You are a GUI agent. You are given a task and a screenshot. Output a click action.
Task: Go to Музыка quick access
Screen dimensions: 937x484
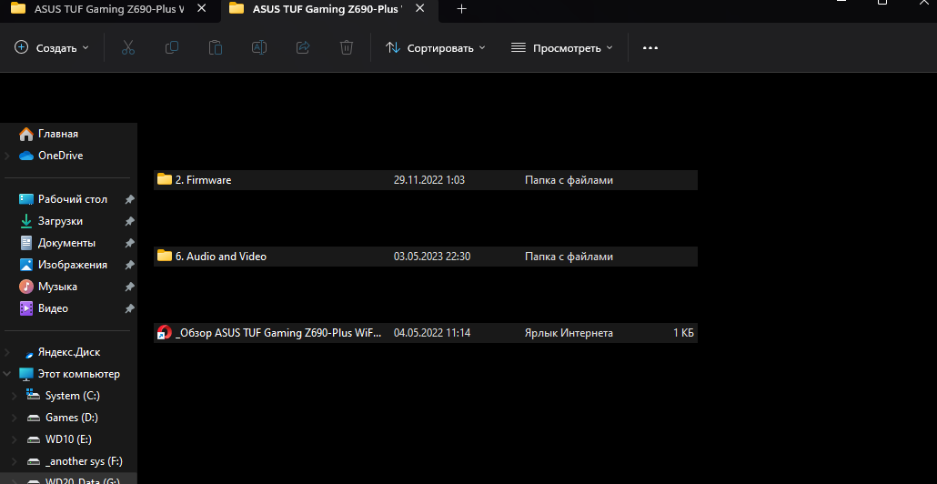[57, 287]
